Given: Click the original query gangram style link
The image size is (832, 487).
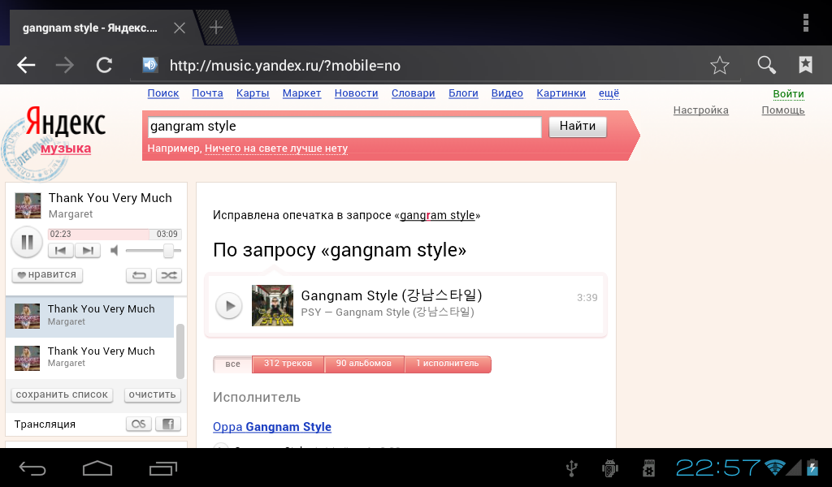Looking at the screenshot, I should [437, 215].
